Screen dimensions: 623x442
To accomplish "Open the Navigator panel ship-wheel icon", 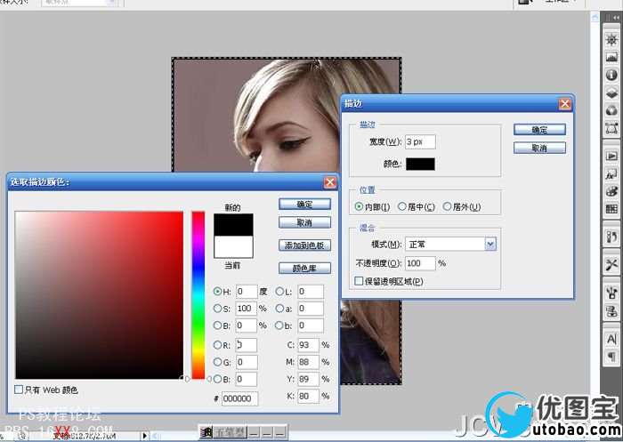I will pos(611,39).
